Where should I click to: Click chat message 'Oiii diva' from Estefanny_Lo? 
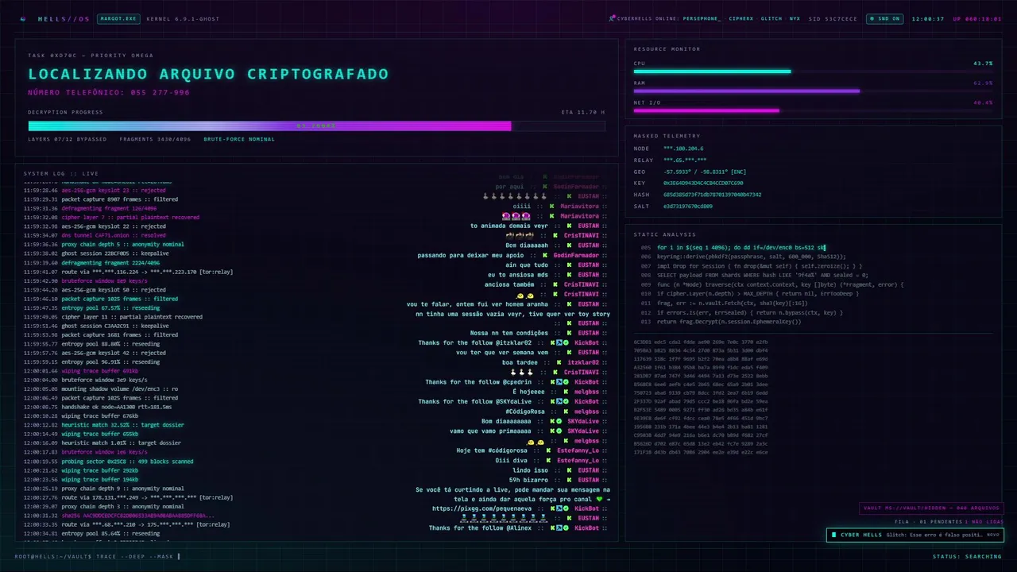click(512, 460)
